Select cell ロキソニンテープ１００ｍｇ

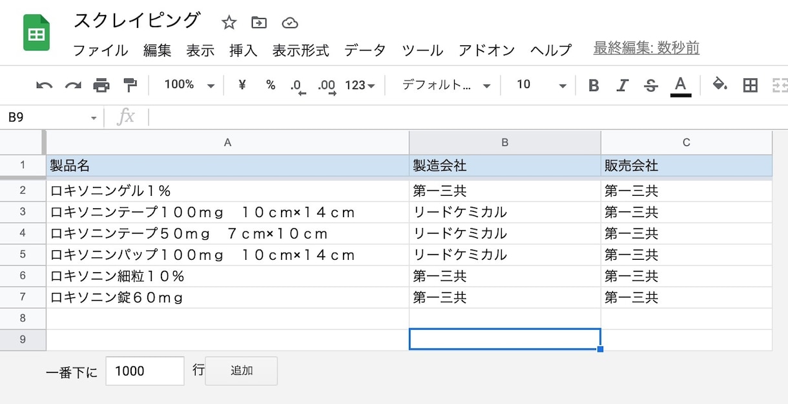[x=227, y=212]
